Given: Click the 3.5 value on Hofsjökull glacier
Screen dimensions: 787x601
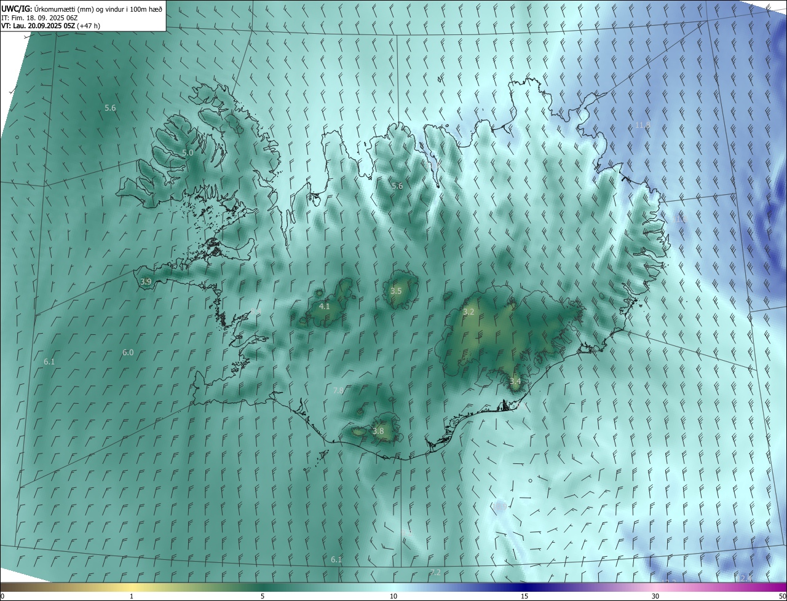Looking at the screenshot, I should point(396,291).
